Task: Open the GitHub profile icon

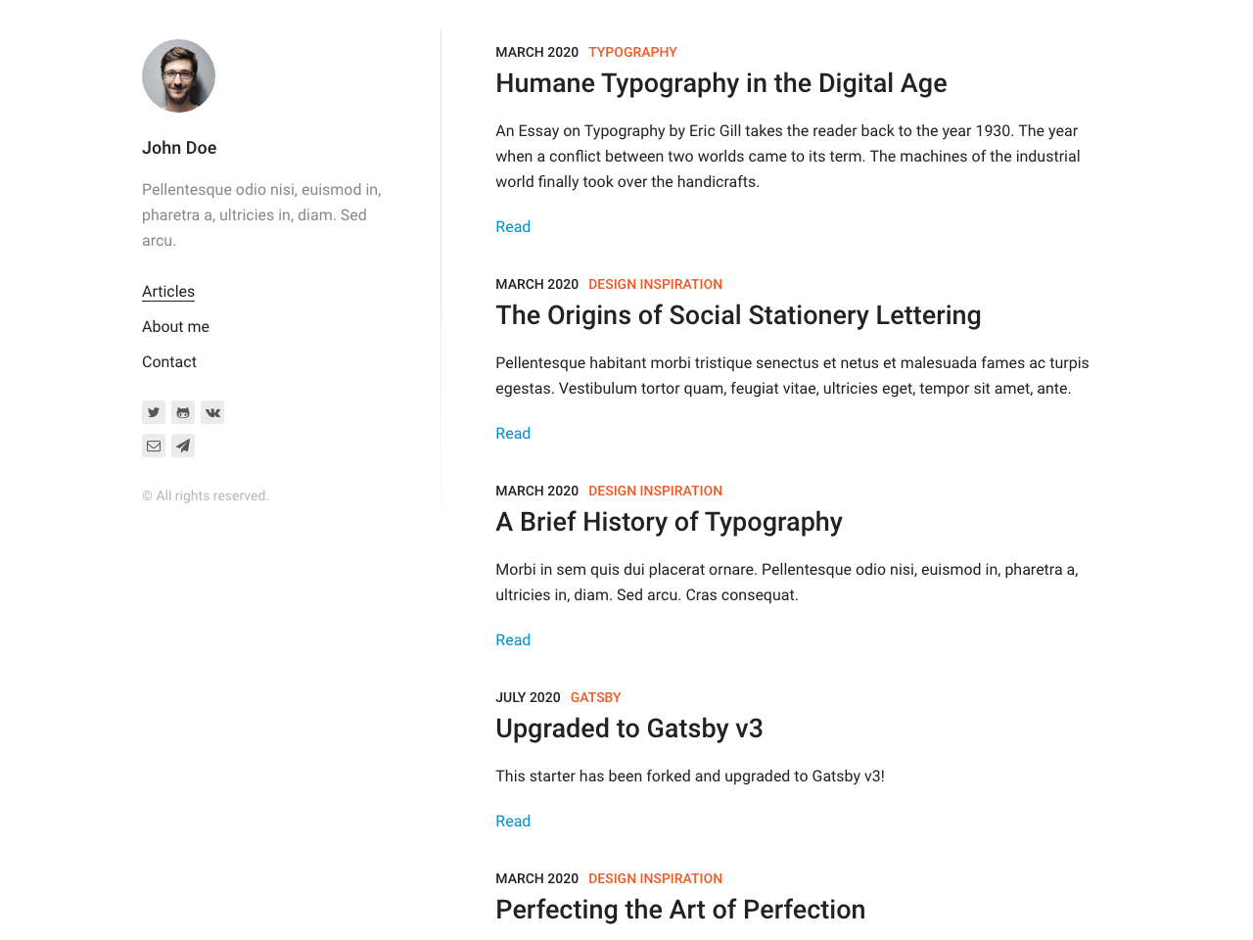Action: tap(183, 412)
